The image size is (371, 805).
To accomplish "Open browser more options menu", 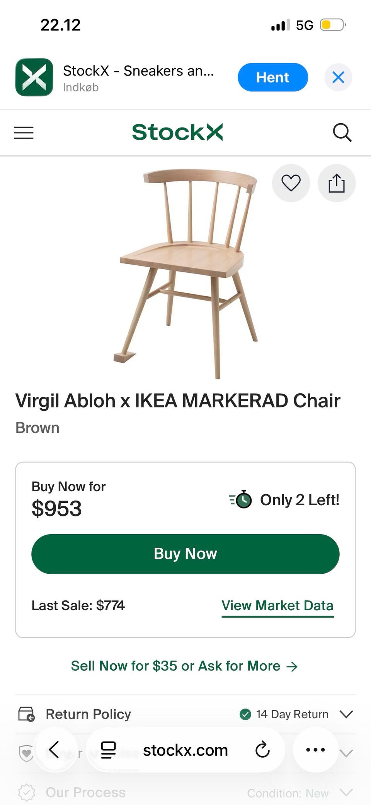I will tap(315, 750).
